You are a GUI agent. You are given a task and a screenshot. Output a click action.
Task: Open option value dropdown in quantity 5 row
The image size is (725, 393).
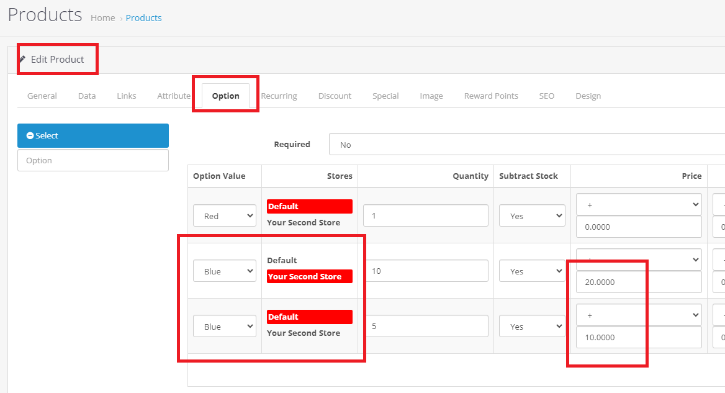[x=224, y=327]
